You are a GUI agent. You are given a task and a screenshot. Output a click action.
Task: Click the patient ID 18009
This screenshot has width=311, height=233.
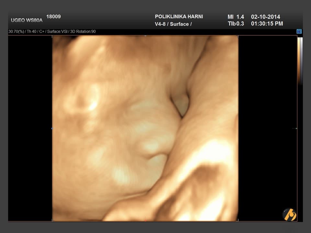tap(53, 17)
